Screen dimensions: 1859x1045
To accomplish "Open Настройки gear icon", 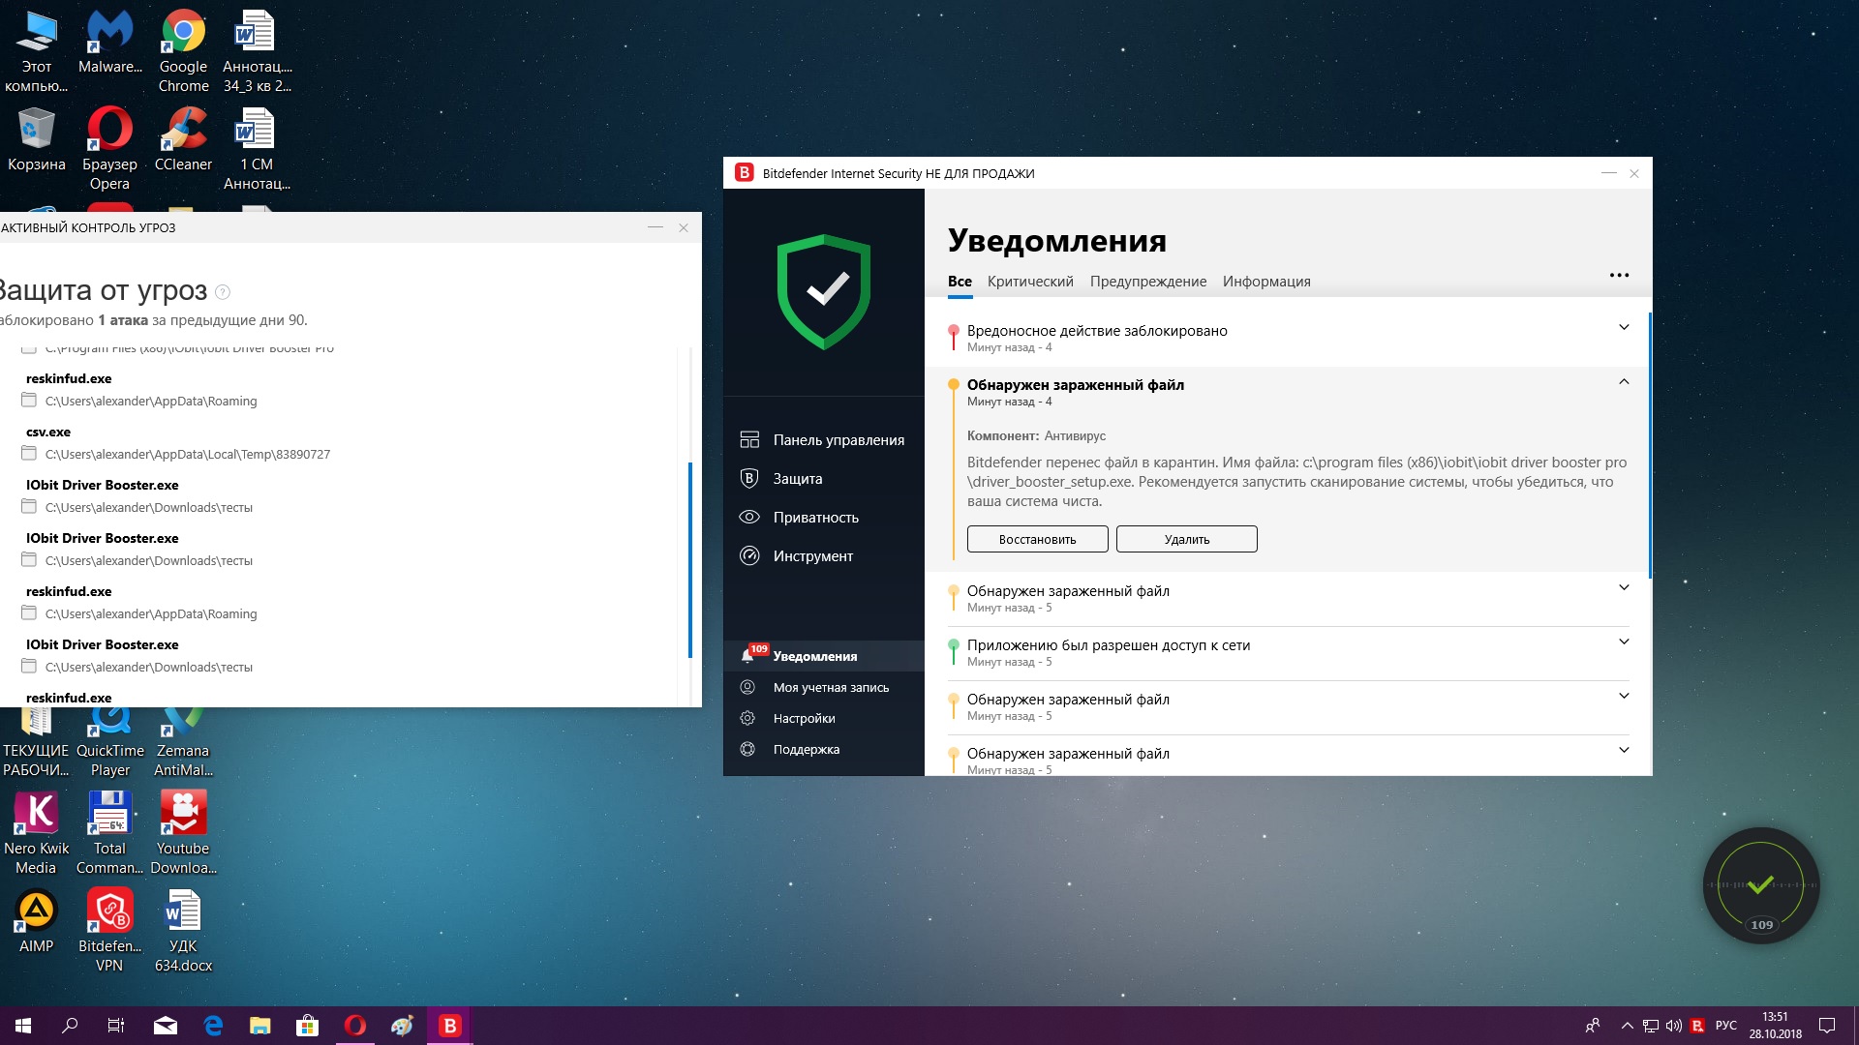I will coord(747,718).
